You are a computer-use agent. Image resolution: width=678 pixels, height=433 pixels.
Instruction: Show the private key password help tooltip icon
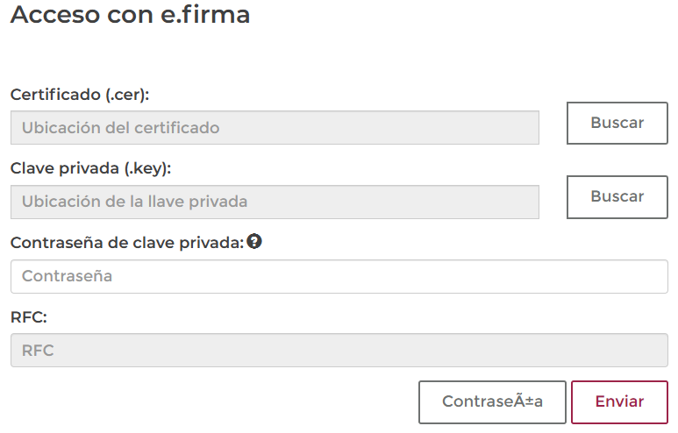pyautogui.click(x=254, y=242)
